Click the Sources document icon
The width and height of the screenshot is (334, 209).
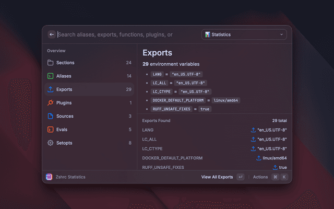(x=51, y=116)
